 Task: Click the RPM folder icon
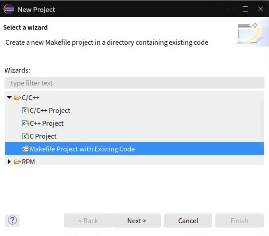point(17,162)
